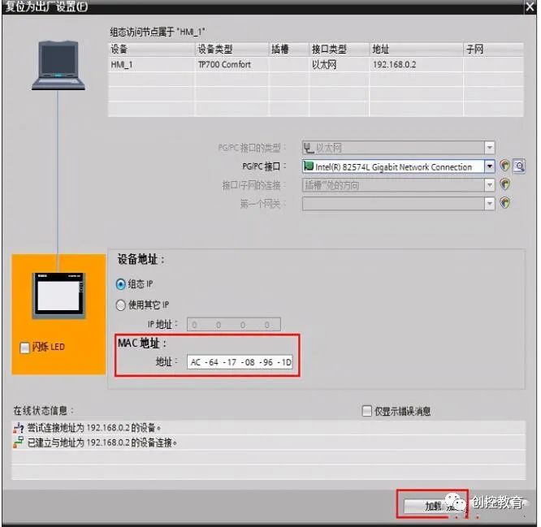Viewport: 541px width, 527px height.
Task: Enable 仅显示错误消息 checkbox
Action: click(366, 411)
